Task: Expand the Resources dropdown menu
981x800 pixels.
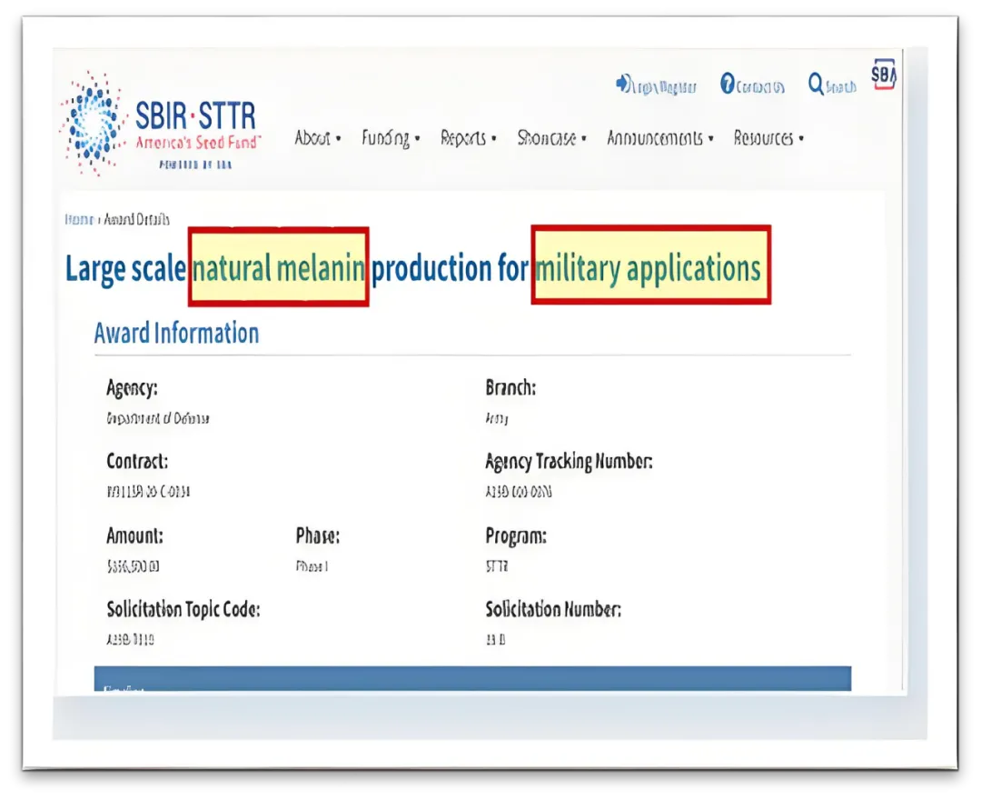Action: point(769,137)
